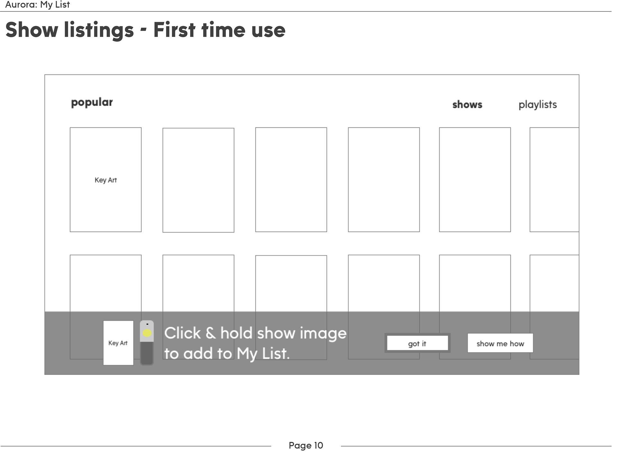This screenshot has height=464, width=617.
Task: Select the partially visible sixth top row tile
Action: pos(554,179)
